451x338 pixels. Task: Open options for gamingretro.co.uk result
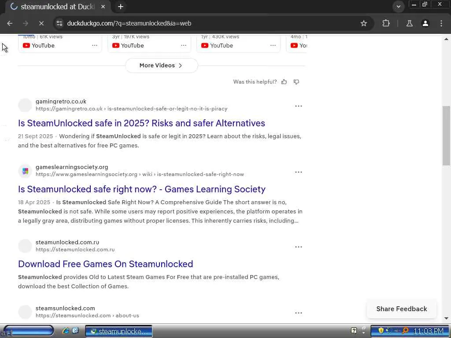(299, 106)
